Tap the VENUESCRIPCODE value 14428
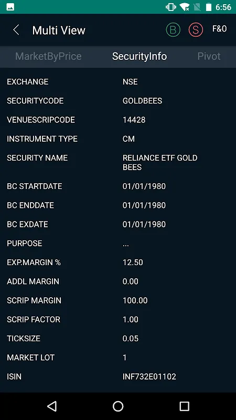Screen dimensions: 236x420 click(134, 120)
